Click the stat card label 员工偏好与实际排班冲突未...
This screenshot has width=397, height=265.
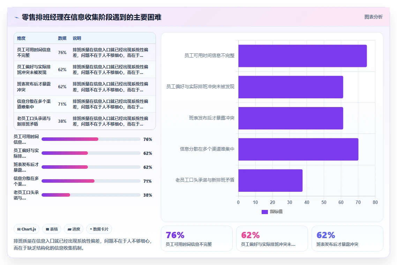click(268, 244)
